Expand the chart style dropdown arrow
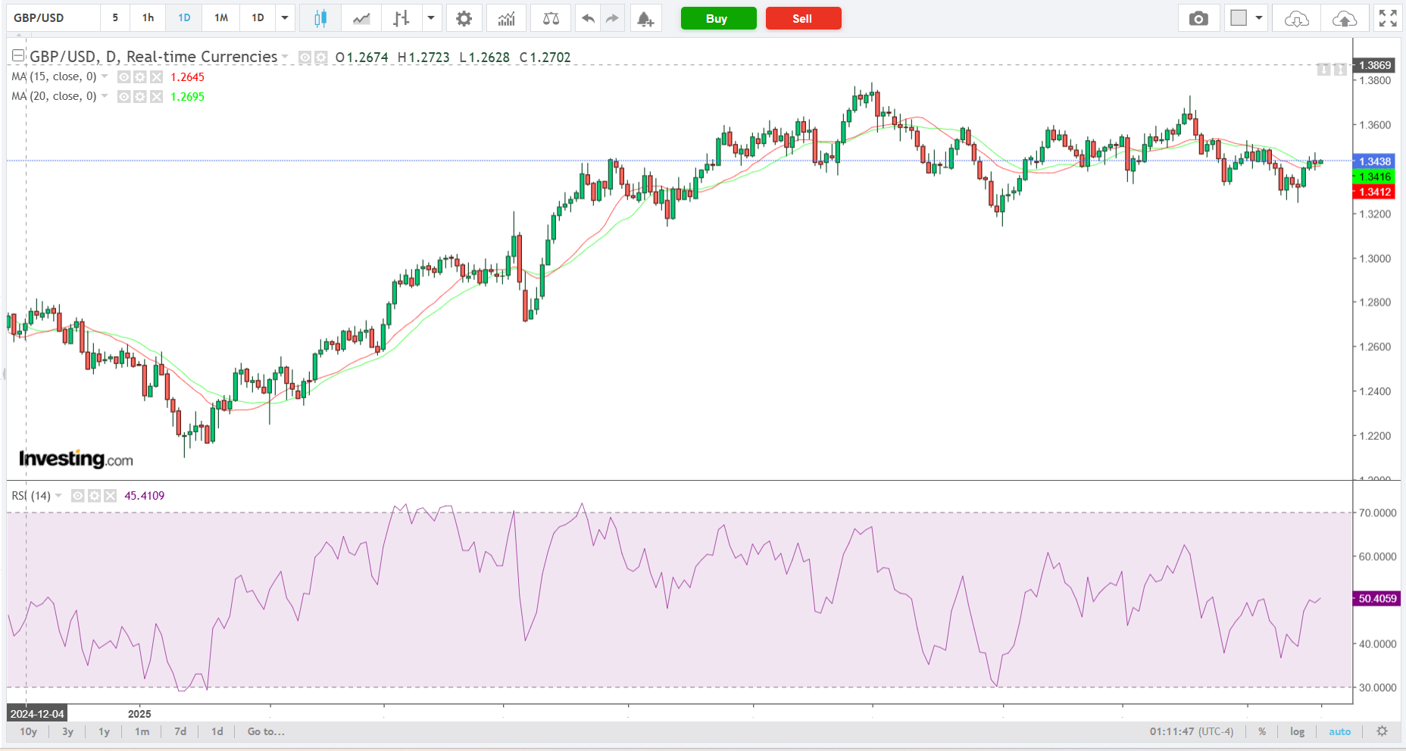This screenshot has height=751, width=1406. click(430, 18)
